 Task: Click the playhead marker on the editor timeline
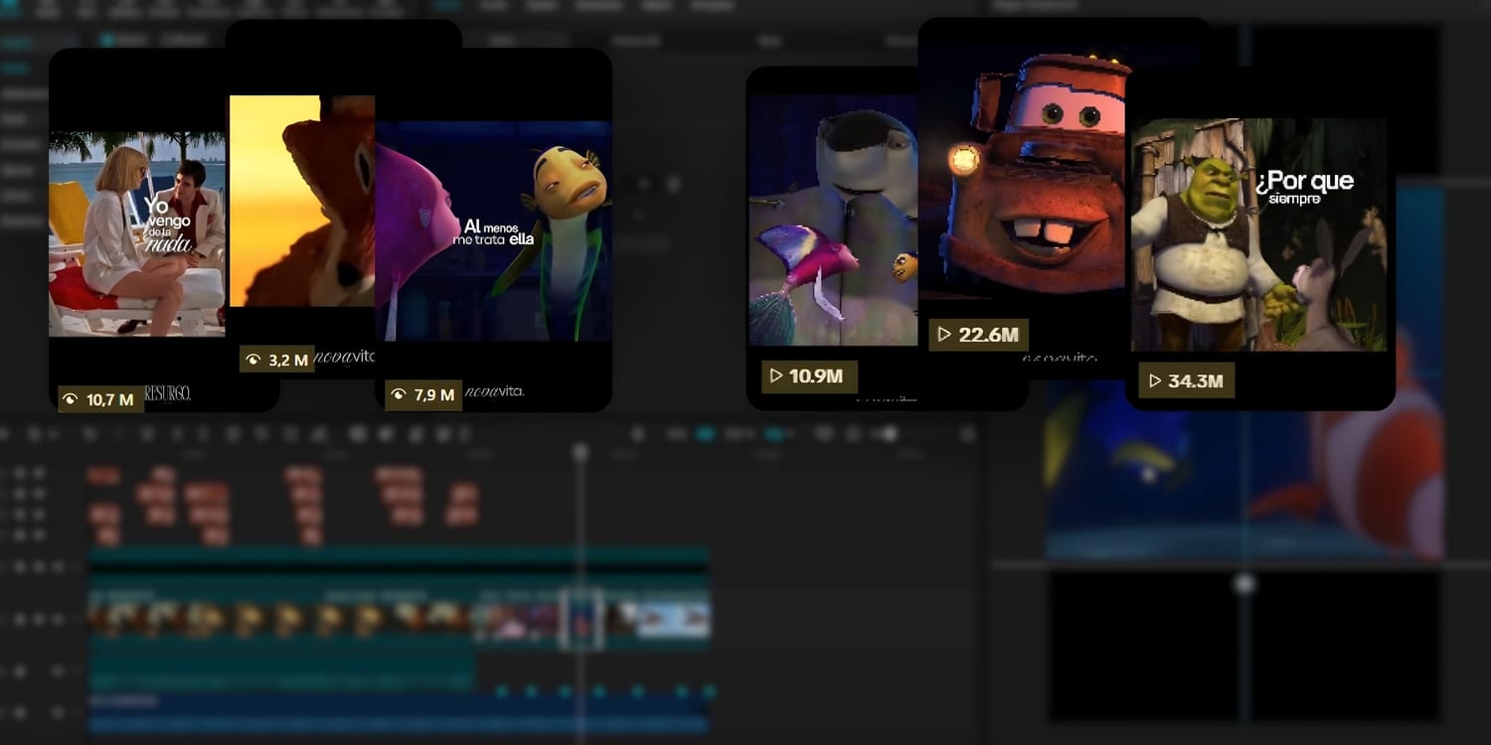pyautogui.click(x=580, y=453)
